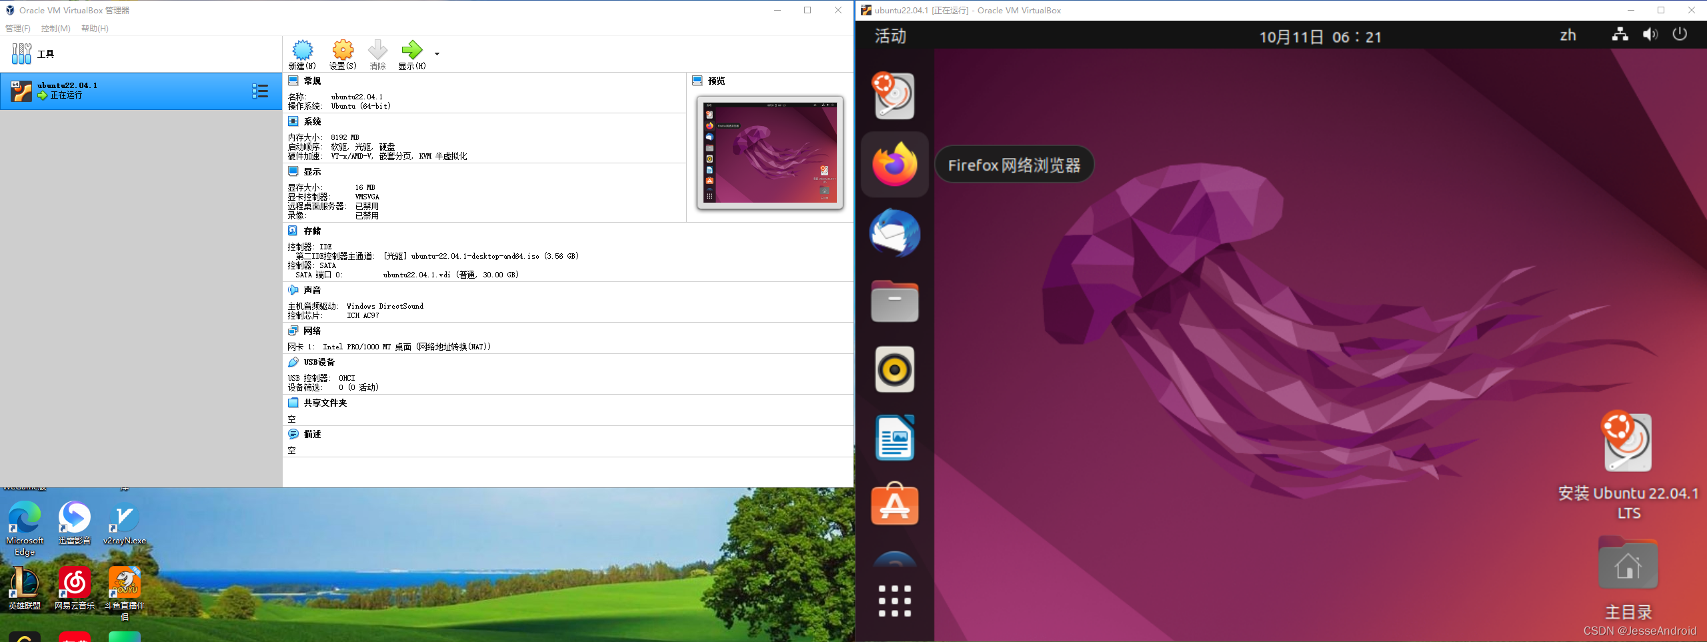Click the 系统 system section header
Viewport: 1707px width, 642px height.
312,121
